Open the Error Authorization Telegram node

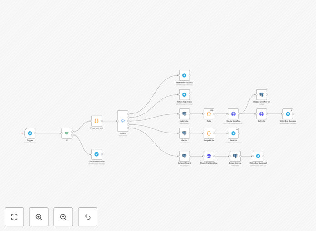[97, 154]
